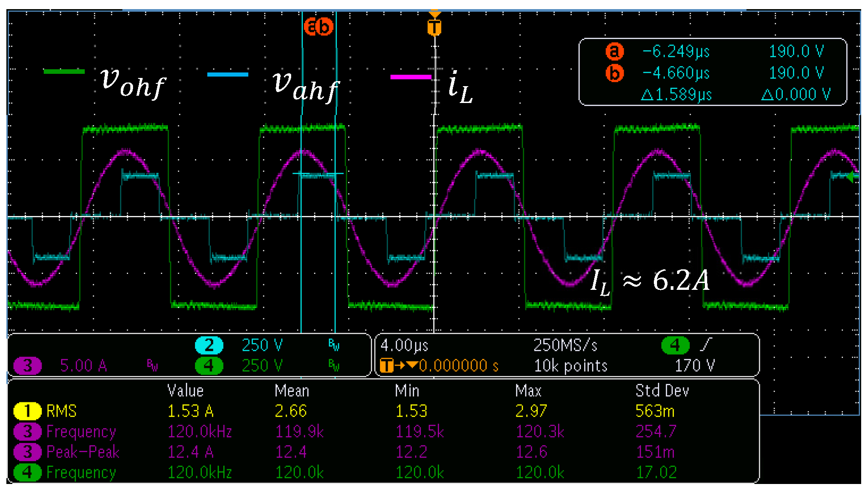Toggle channel 4 bandwidth limit Bw indicator
The width and height of the screenshot is (868, 489).
pos(334,365)
